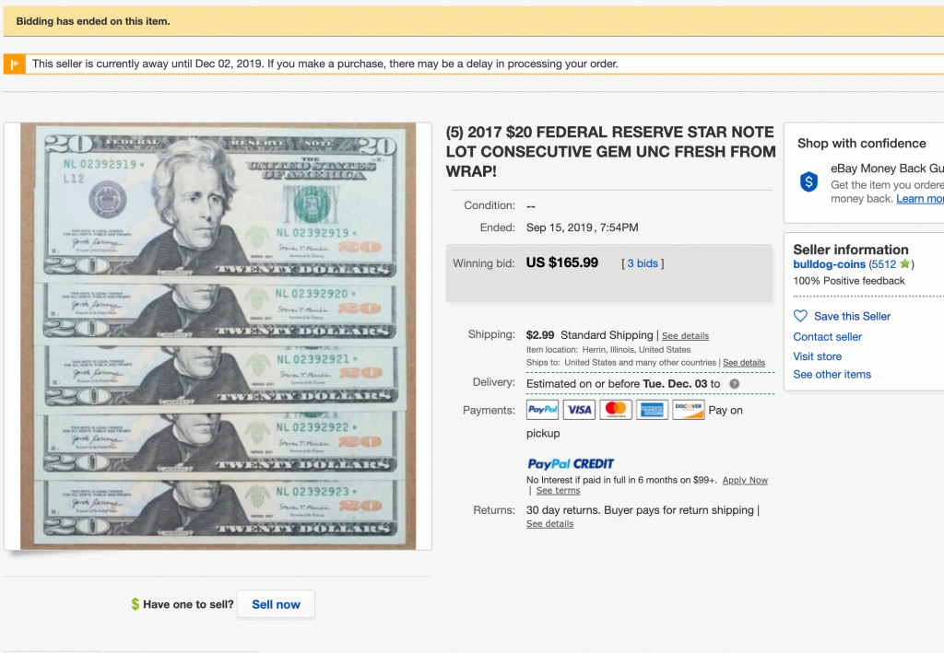The height and width of the screenshot is (653, 944).
Task: Click the eBay Money Back shield icon
Action: (808, 181)
